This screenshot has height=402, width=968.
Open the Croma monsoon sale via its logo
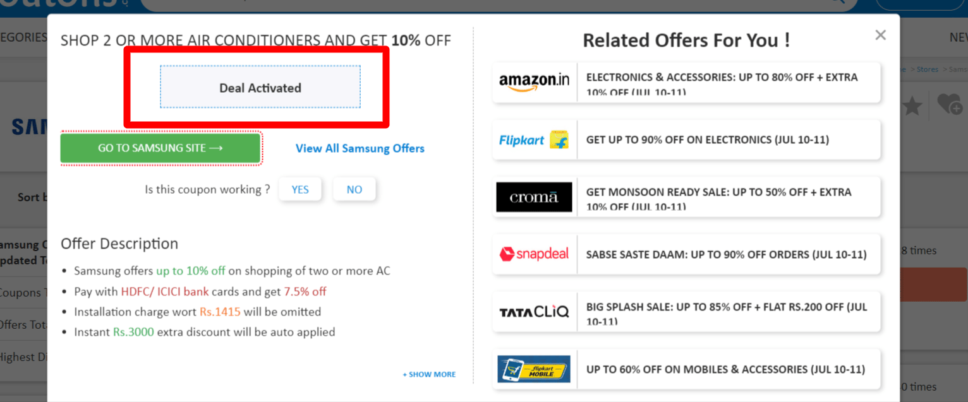[x=534, y=197]
